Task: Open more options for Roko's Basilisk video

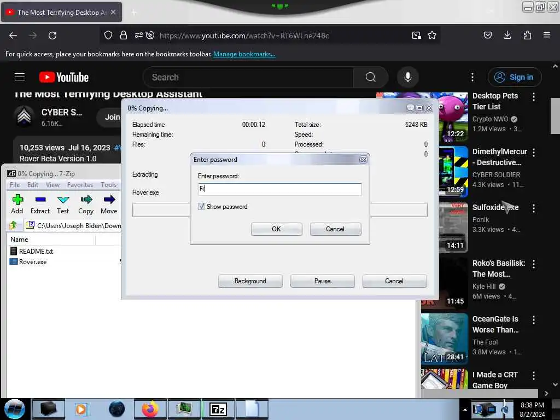Action: coord(534,264)
